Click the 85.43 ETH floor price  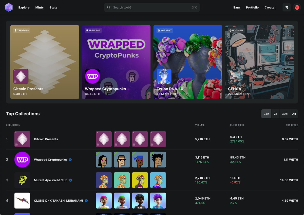(238, 158)
